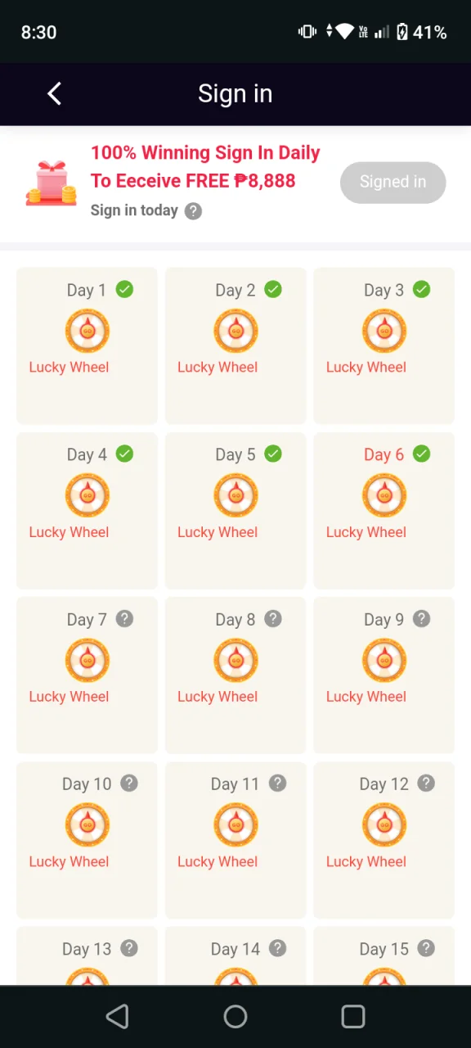
Task: Click the grayed Signed in button
Action: (x=393, y=182)
